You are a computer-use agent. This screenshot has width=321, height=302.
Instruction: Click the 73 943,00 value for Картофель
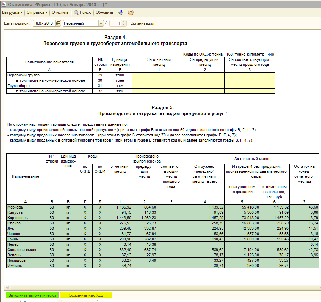point(242,218)
